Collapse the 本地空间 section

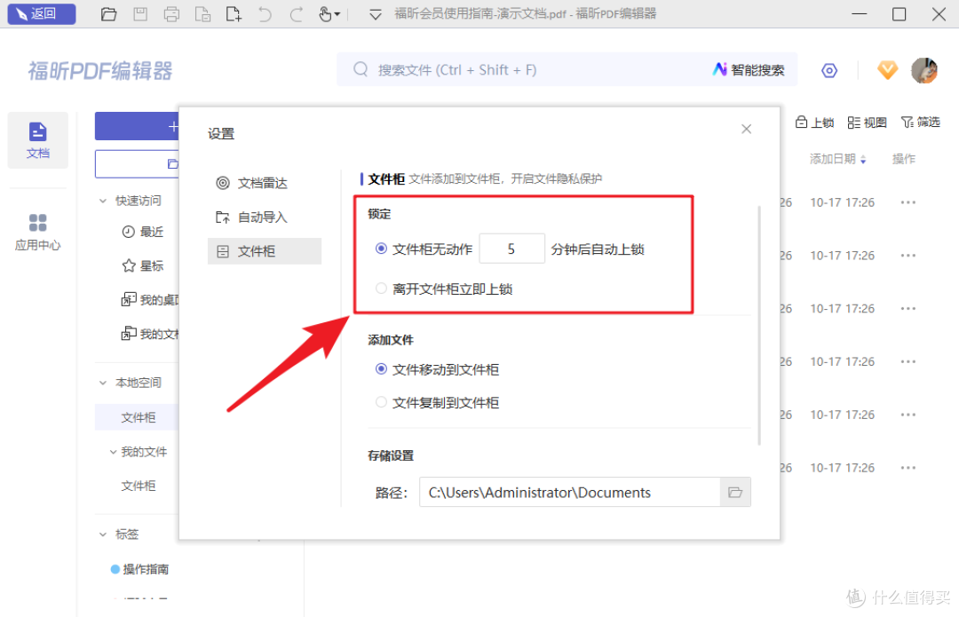pyautogui.click(x=103, y=383)
